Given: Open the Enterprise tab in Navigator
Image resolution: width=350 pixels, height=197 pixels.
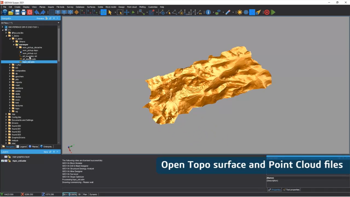Looking at the screenshot, I should tap(46, 147).
